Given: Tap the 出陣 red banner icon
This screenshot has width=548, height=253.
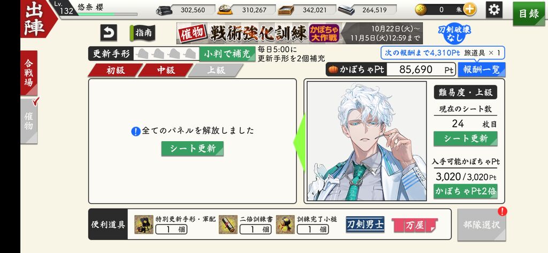Looking at the screenshot, I should coord(37,19).
